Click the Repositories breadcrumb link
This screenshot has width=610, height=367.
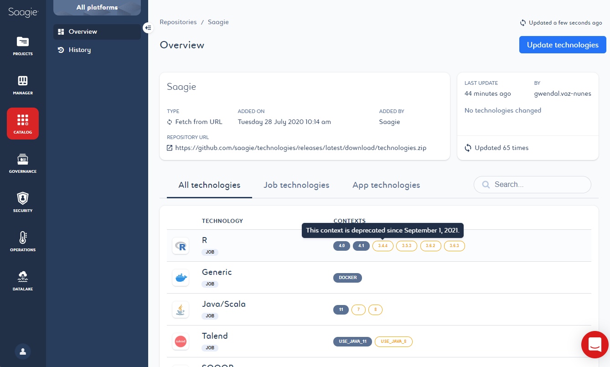(178, 22)
